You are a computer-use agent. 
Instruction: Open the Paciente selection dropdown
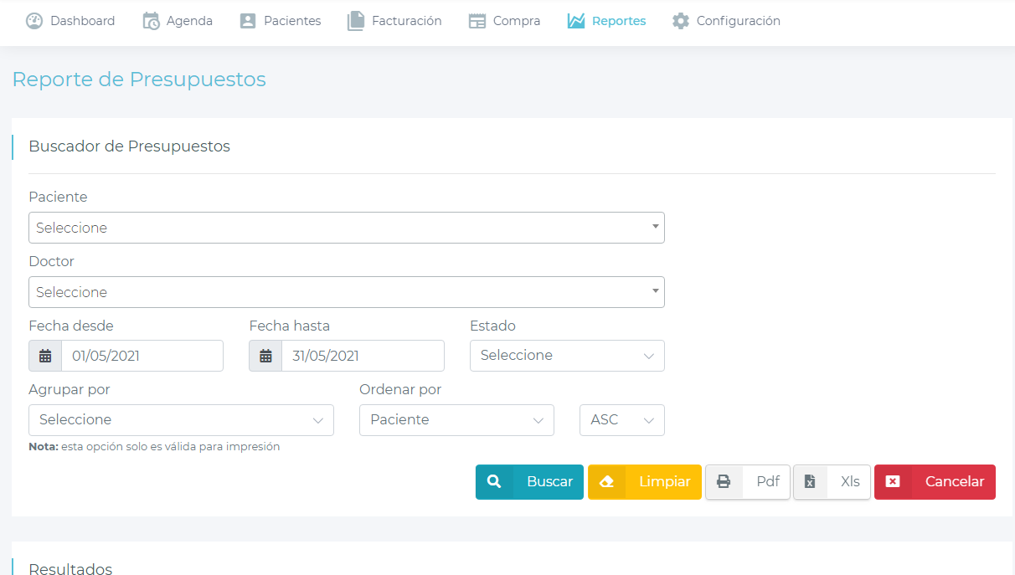(346, 228)
